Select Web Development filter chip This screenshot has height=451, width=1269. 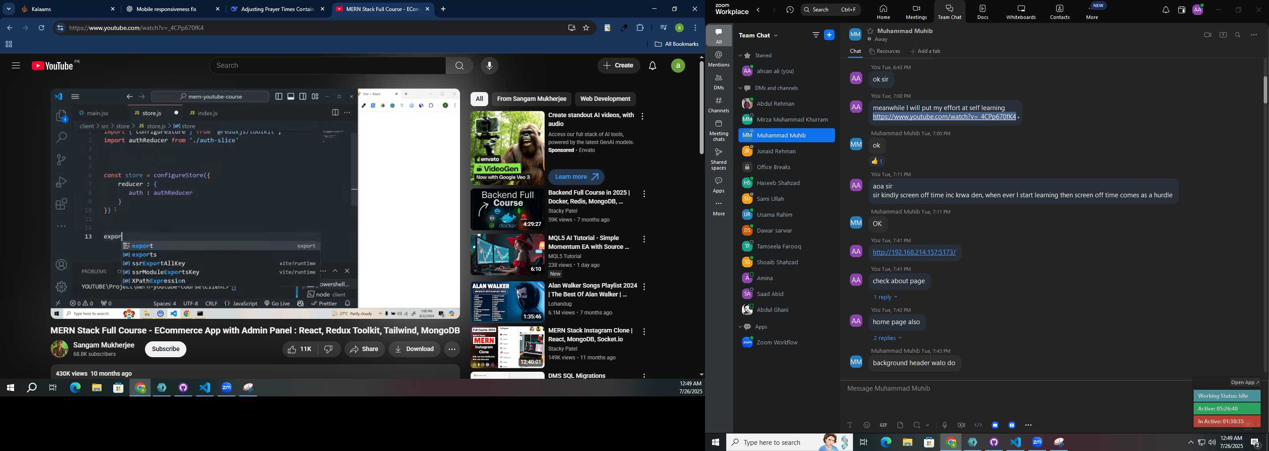point(605,99)
